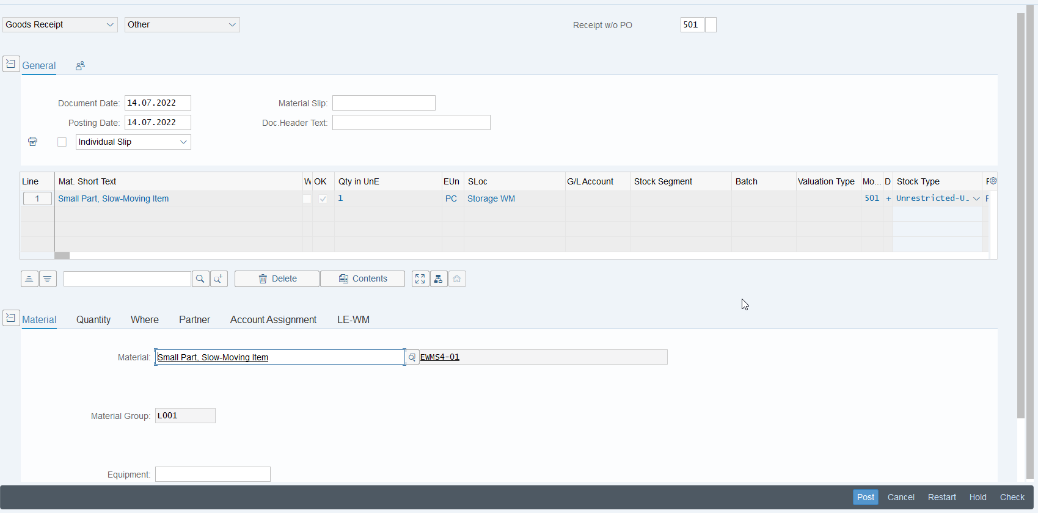Click the Posting Date field
1038x513 pixels.
point(158,123)
